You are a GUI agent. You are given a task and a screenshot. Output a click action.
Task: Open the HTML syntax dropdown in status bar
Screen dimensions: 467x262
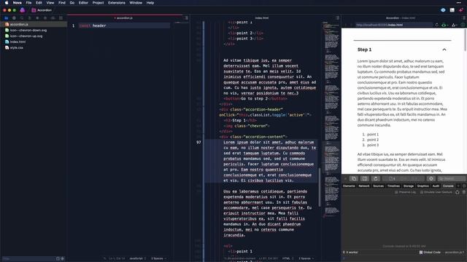288,258
